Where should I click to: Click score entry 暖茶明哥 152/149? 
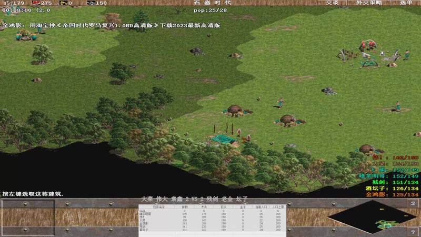(x=389, y=176)
